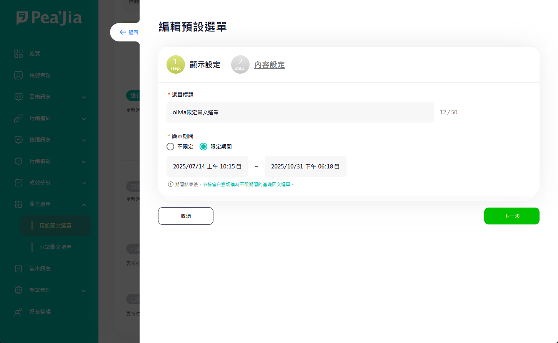Select the 不限定 radio button
The image size is (558, 343).
(x=170, y=147)
